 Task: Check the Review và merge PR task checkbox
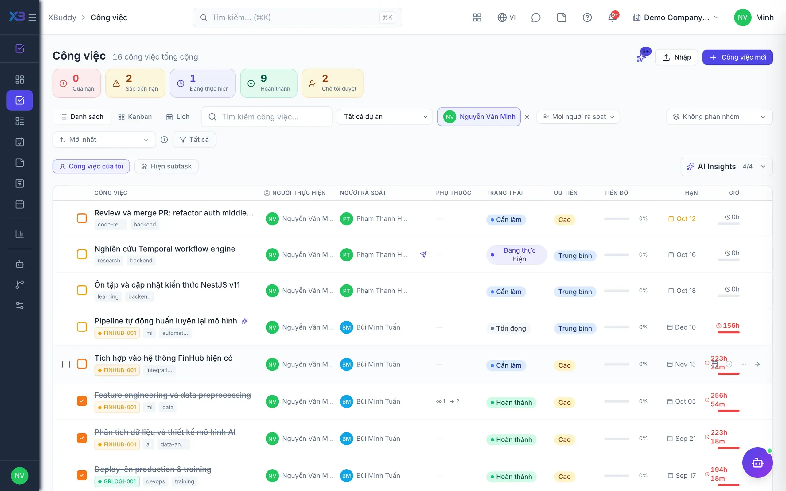pyautogui.click(x=82, y=218)
